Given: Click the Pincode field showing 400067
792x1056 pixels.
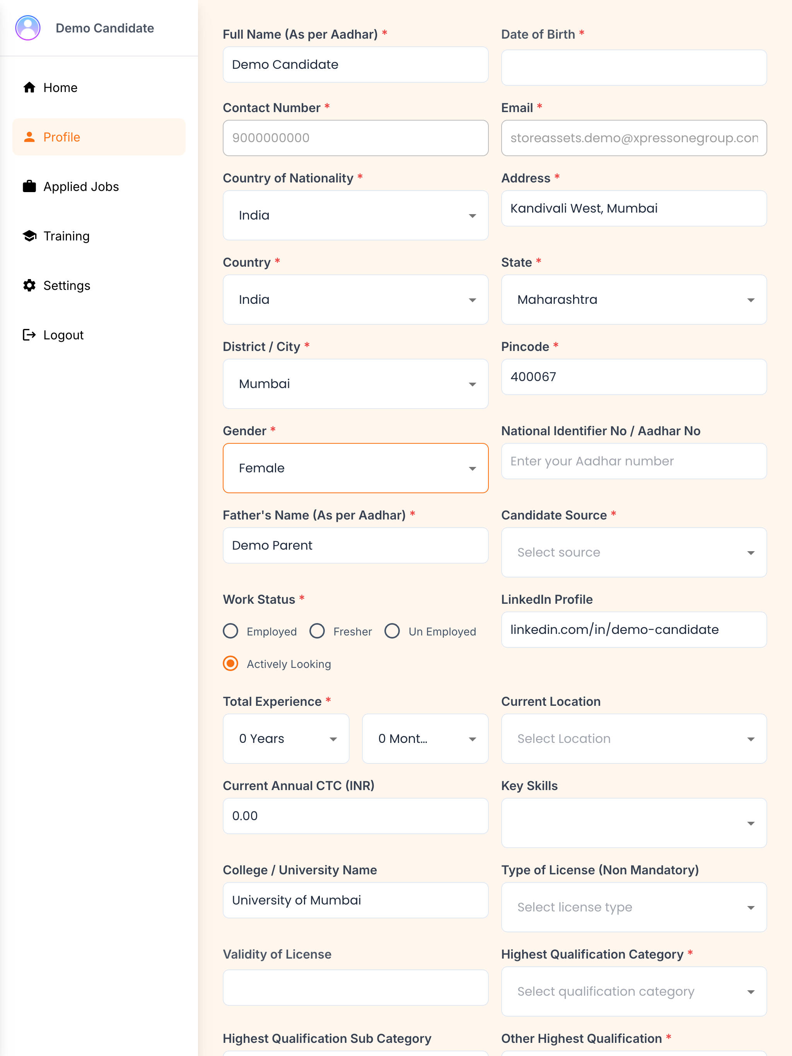Looking at the screenshot, I should [x=634, y=376].
